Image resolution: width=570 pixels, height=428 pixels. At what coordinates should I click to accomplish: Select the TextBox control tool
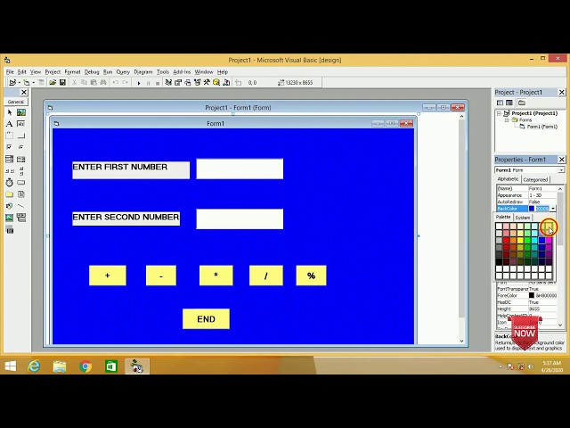coord(21,124)
